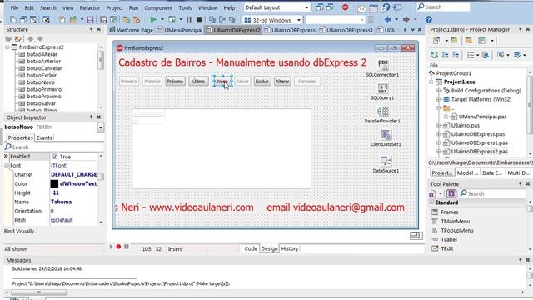Image resolution: width=533 pixels, height=300 pixels.
Task: Click the Program Reset stop icon
Action: (199, 20)
